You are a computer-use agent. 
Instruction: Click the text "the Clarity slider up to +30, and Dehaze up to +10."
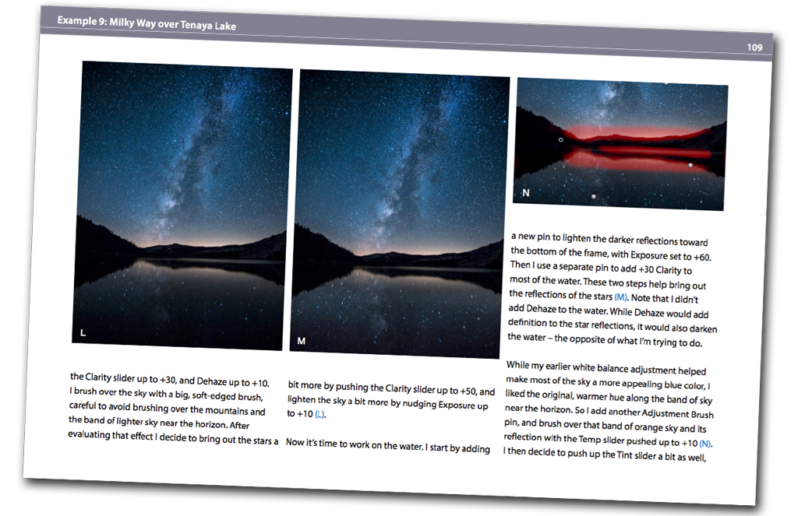click(169, 380)
